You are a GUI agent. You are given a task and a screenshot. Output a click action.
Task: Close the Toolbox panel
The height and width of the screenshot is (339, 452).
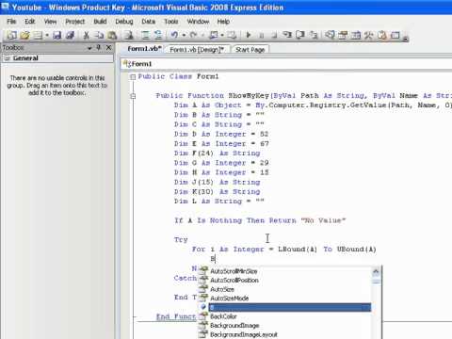coord(108,47)
